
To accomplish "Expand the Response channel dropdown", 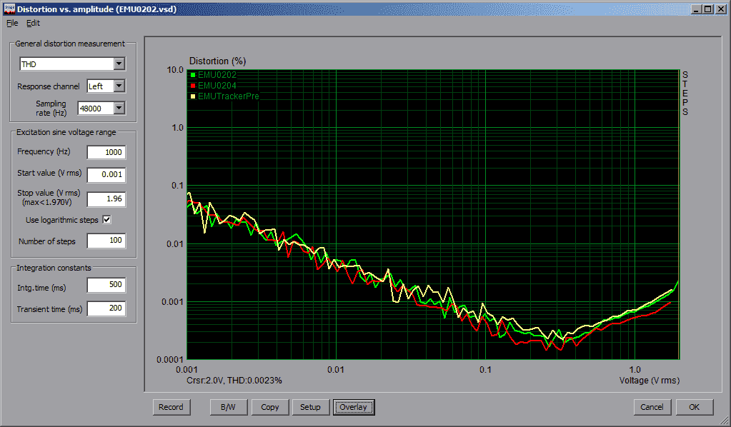I will 119,86.
